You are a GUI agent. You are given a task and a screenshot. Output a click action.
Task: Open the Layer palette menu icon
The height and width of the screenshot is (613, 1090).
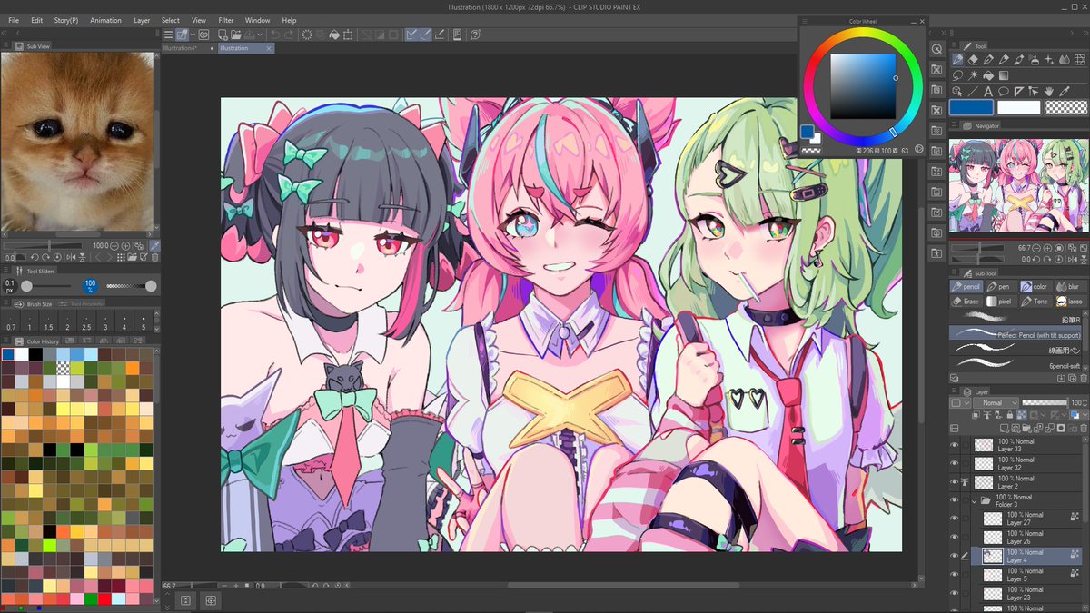click(x=954, y=391)
